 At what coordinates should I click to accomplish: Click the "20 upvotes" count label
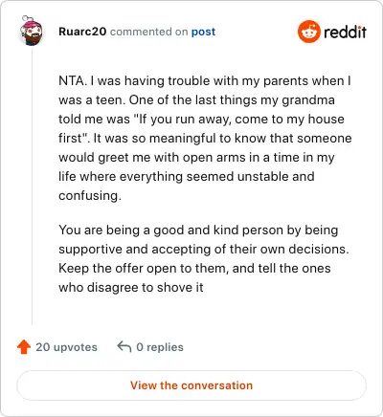click(x=66, y=347)
